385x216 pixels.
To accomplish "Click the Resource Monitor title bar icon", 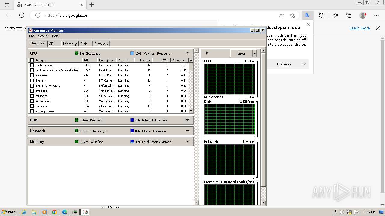I will coord(30,30).
